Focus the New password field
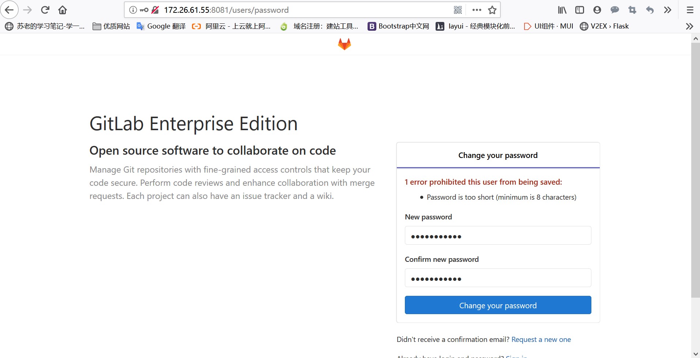This screenshot has height=358, width=700. [x=498, y=235]
